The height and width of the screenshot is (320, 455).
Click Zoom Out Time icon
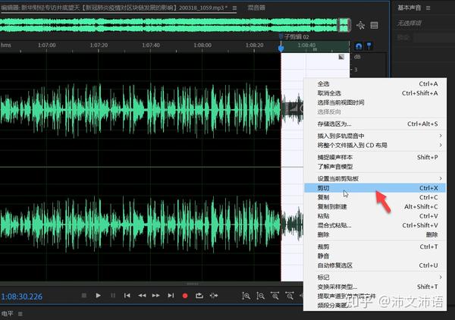click(x=290, y=296)
